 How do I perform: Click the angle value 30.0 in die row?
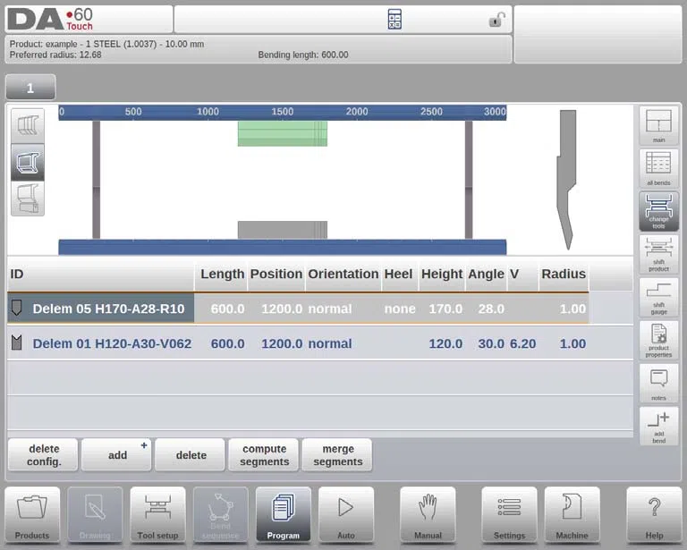click(x=491, y=343)
